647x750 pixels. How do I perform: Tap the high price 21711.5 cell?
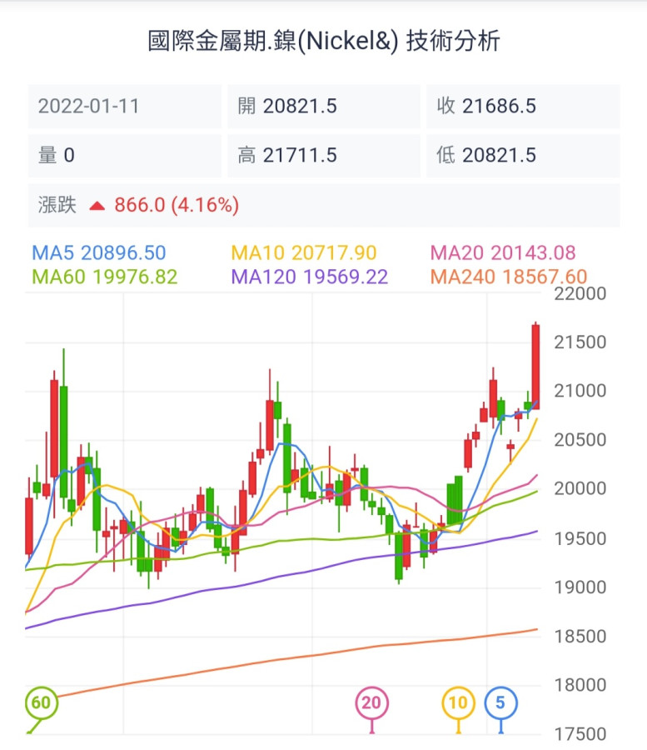pos(323,155)
